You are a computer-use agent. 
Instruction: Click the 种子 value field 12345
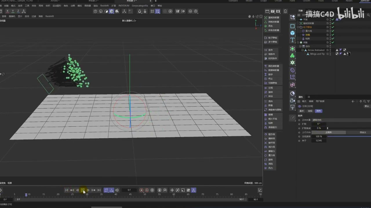pos(319,141)
